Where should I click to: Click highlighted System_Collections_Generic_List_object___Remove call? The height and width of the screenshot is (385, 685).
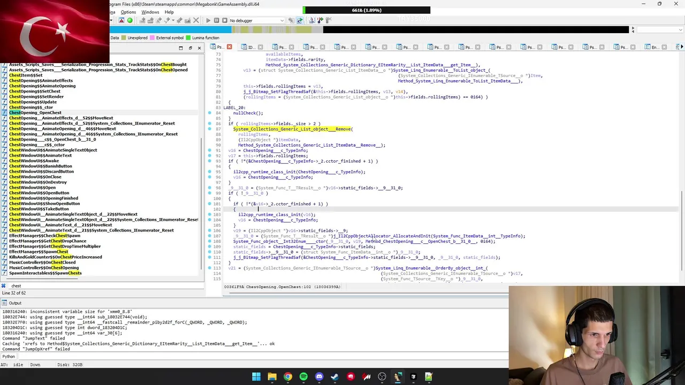pos(292,129)
